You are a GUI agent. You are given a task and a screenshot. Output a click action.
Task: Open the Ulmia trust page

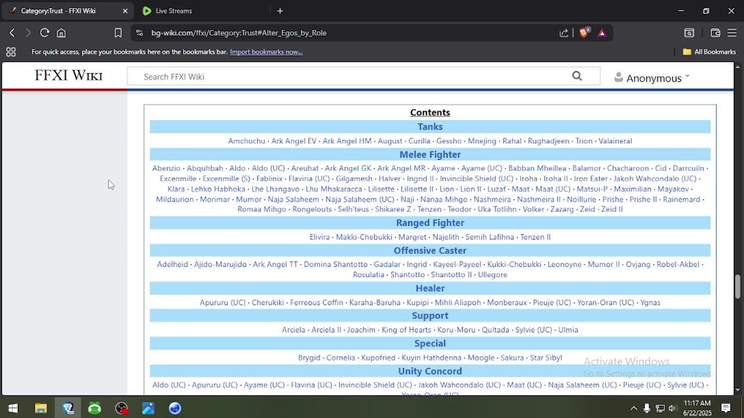(568, 330)
